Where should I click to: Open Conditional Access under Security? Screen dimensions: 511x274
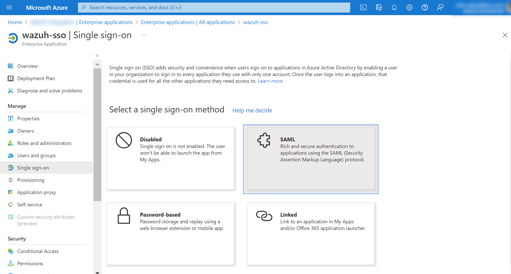point(38,251)
